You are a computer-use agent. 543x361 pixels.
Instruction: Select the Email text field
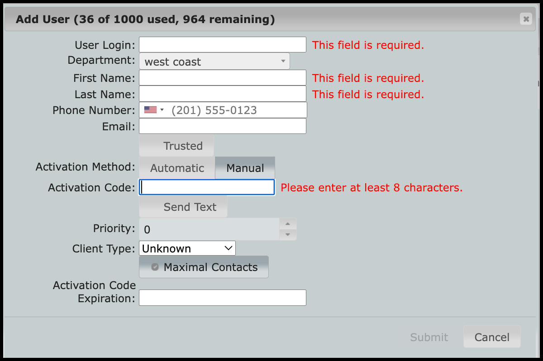pos(222,126)
